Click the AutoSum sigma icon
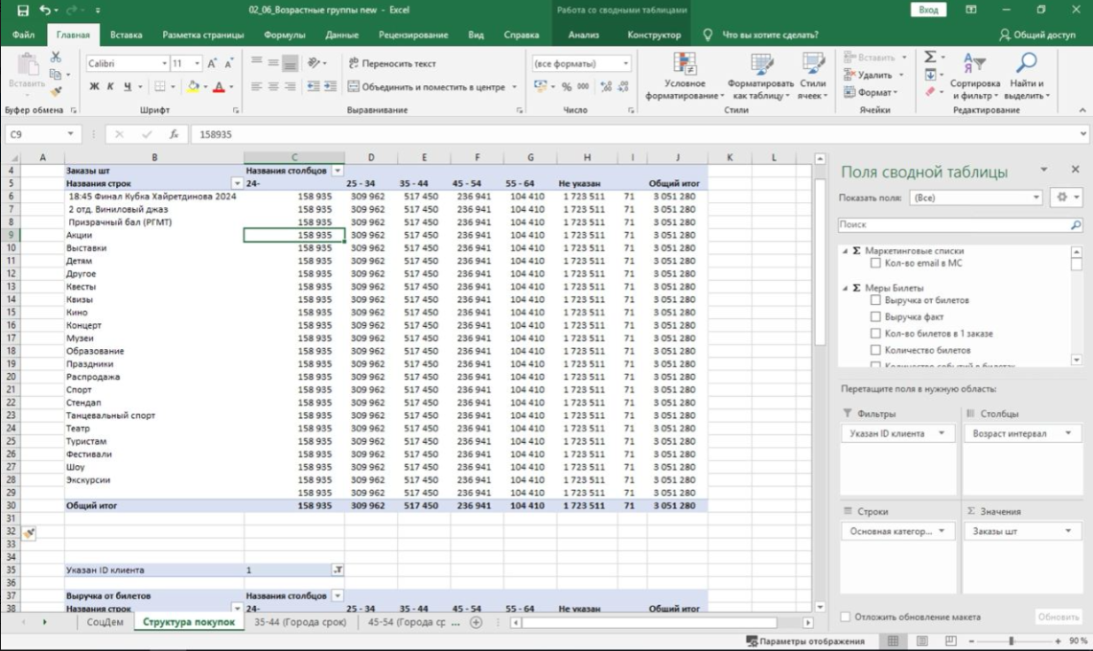This screenshot has height=651, width=1093. 930,58
